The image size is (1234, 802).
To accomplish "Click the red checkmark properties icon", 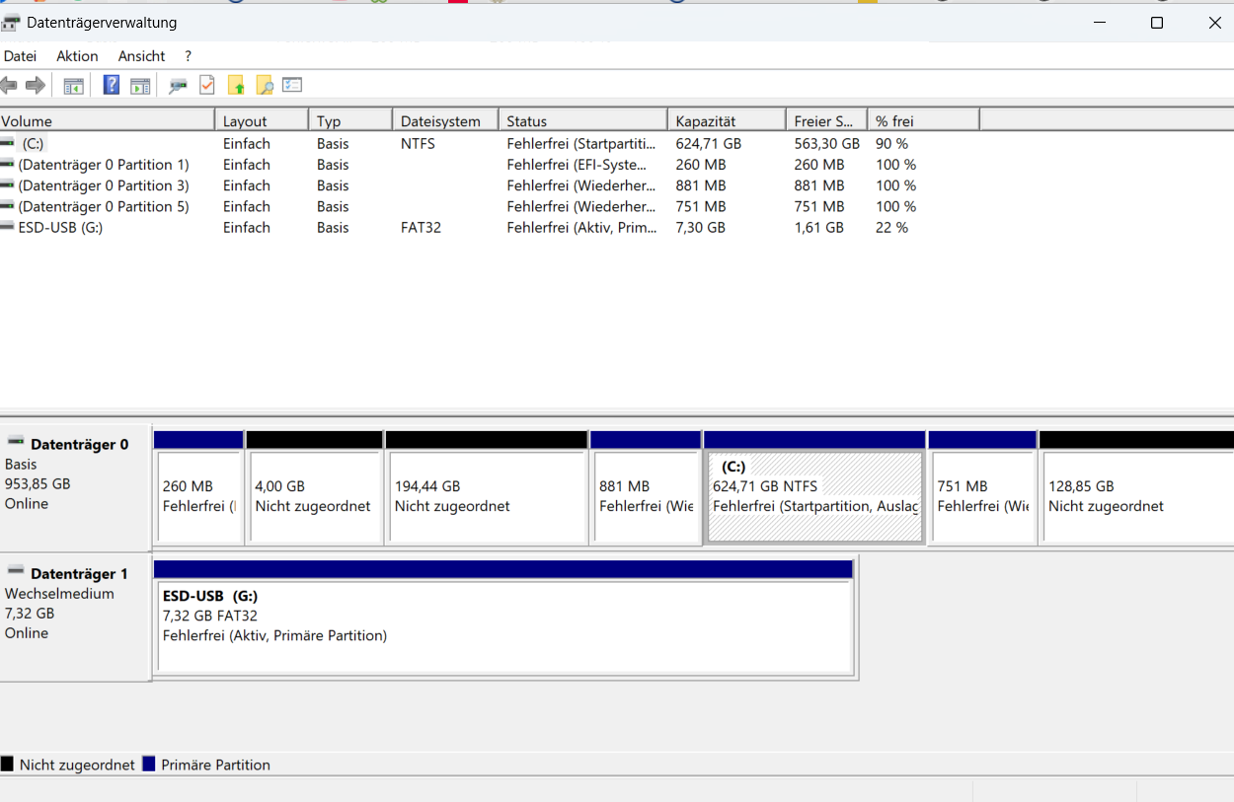I will 206,86.
